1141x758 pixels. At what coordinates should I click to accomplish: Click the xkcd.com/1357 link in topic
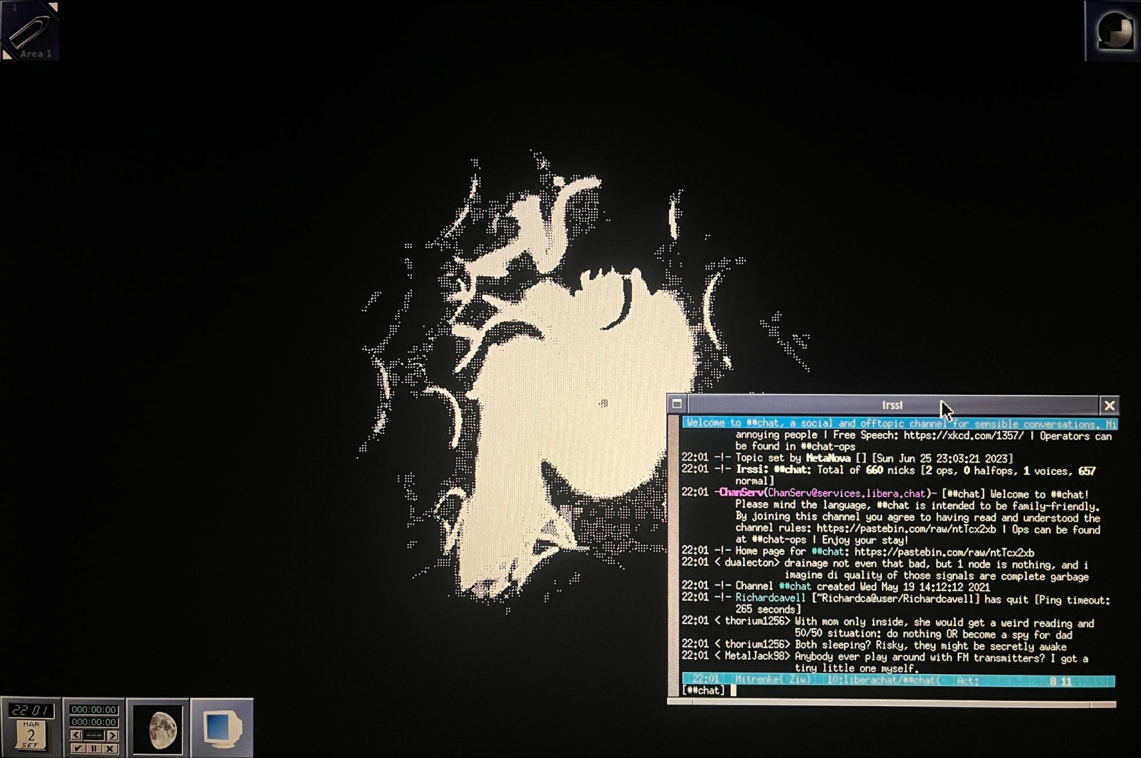point(964,436)
